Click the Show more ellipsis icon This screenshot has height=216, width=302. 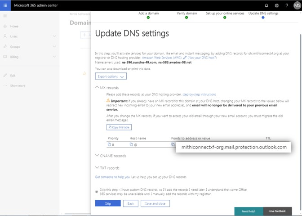pos(5,85)
